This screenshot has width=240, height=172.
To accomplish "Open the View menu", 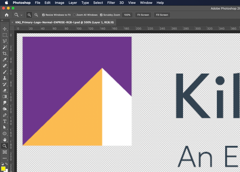I will point(132,3).
